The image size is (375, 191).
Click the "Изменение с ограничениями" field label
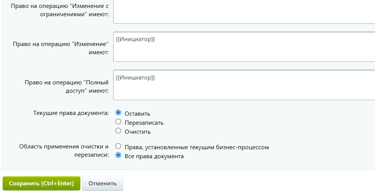60,10
